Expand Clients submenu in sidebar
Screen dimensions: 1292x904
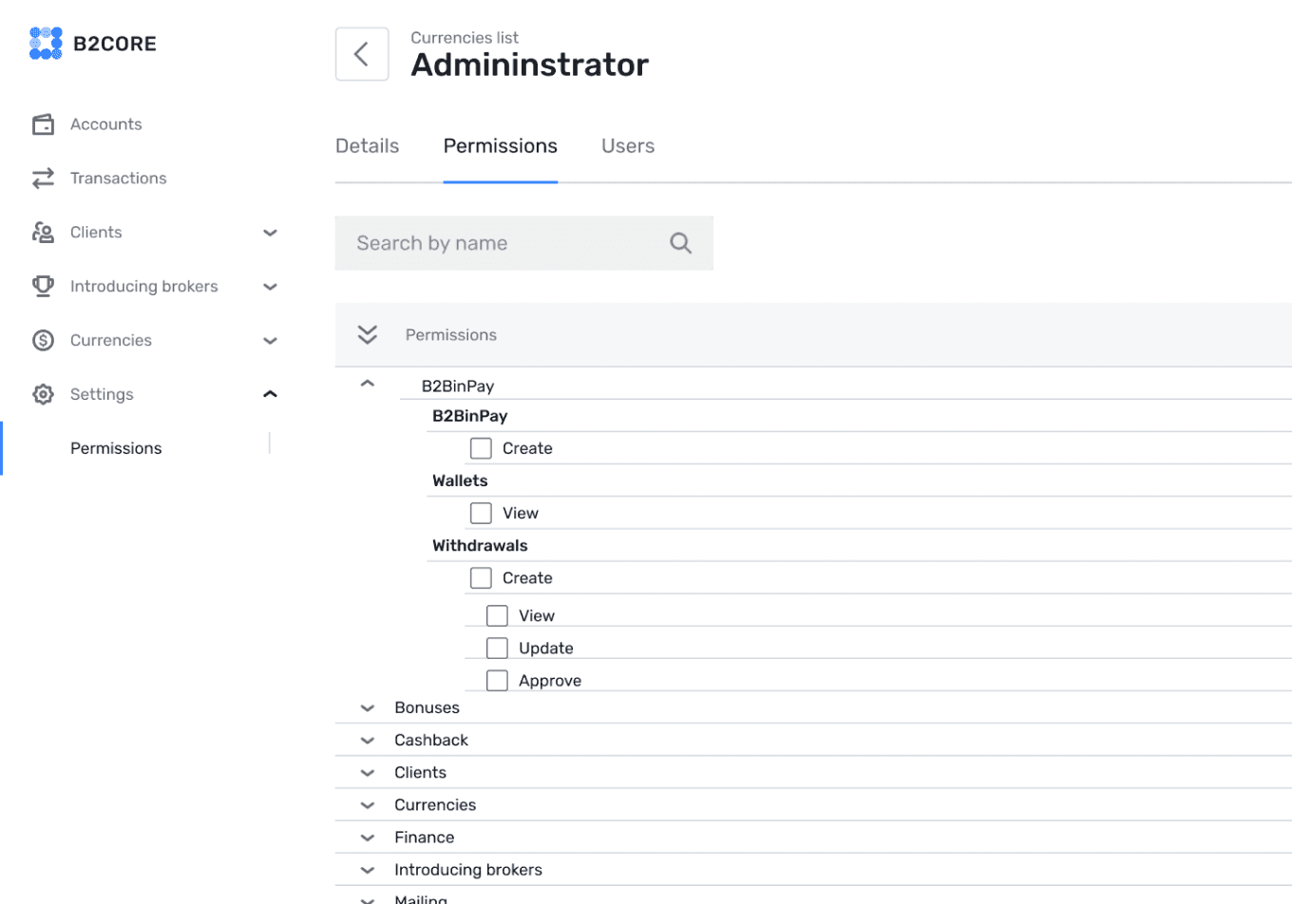click(x=270, y=233)
